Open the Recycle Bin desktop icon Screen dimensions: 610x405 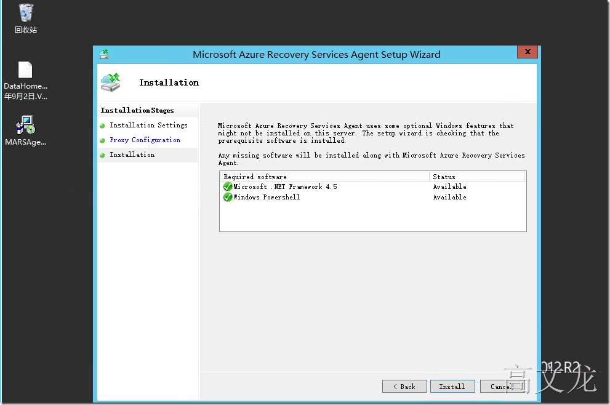(x=26, y=18)
